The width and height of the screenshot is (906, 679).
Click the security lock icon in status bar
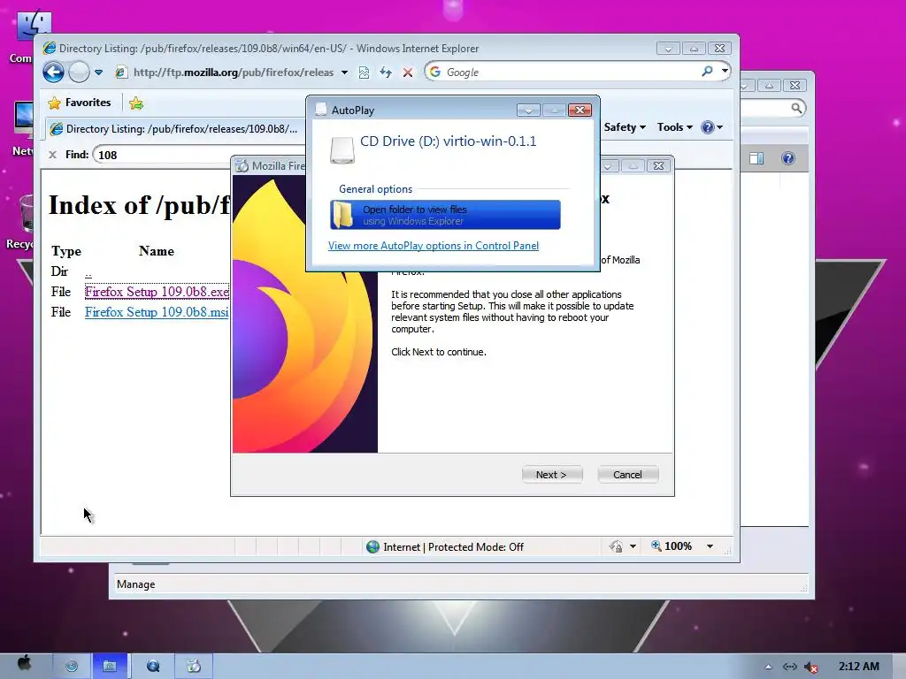(x=616, y=546)
